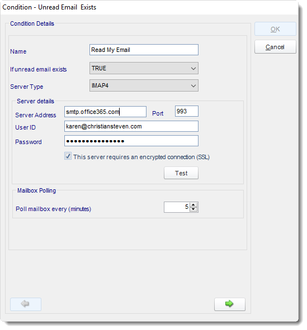Click the 'Server details' group title

pyautogui.click(x=35, y=101)
